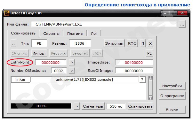Minimize the Detect It Easy window
The image size is (193, 121).
(165, 13)
